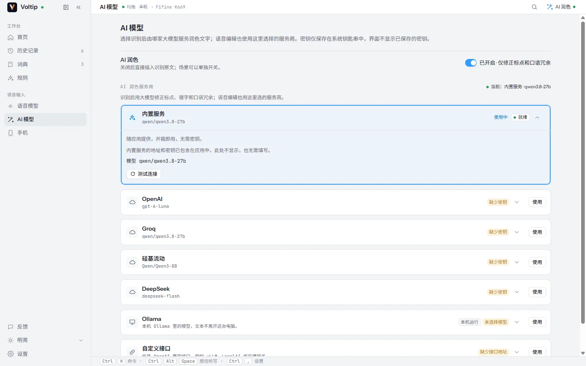Click the Voltip logo icon
The height and width of the screenshot is (366, 586).
[12, 7]
